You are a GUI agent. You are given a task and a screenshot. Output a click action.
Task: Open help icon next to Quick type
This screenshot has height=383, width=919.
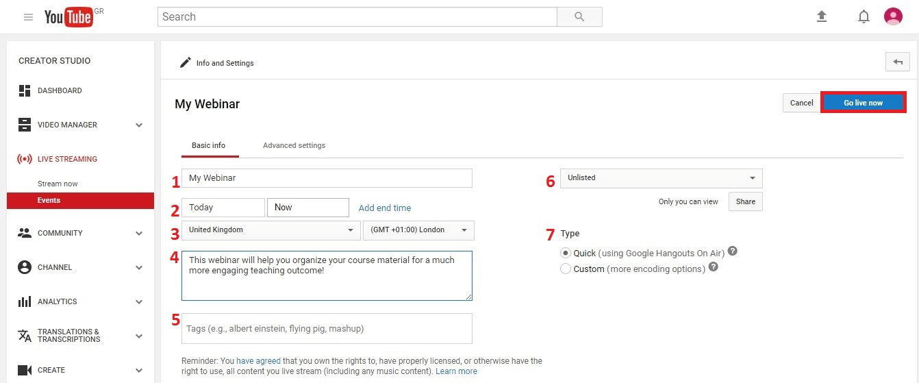(x=733, y=251)
